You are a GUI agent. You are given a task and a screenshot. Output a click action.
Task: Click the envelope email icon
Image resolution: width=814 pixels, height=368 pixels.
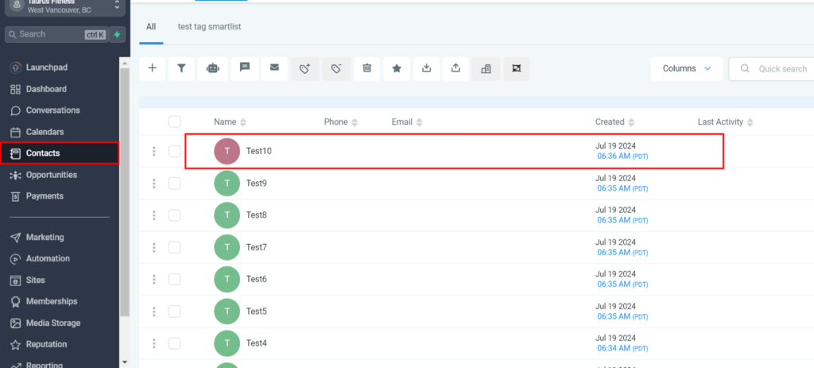click(x=274, y=69)
